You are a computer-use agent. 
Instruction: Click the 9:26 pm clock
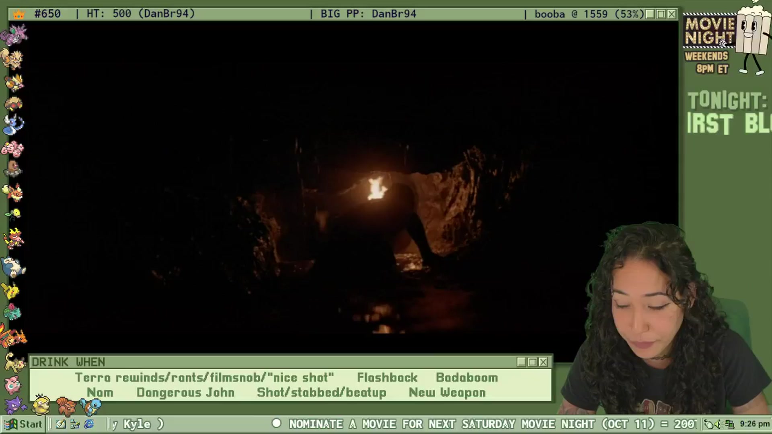pos(755,424)
